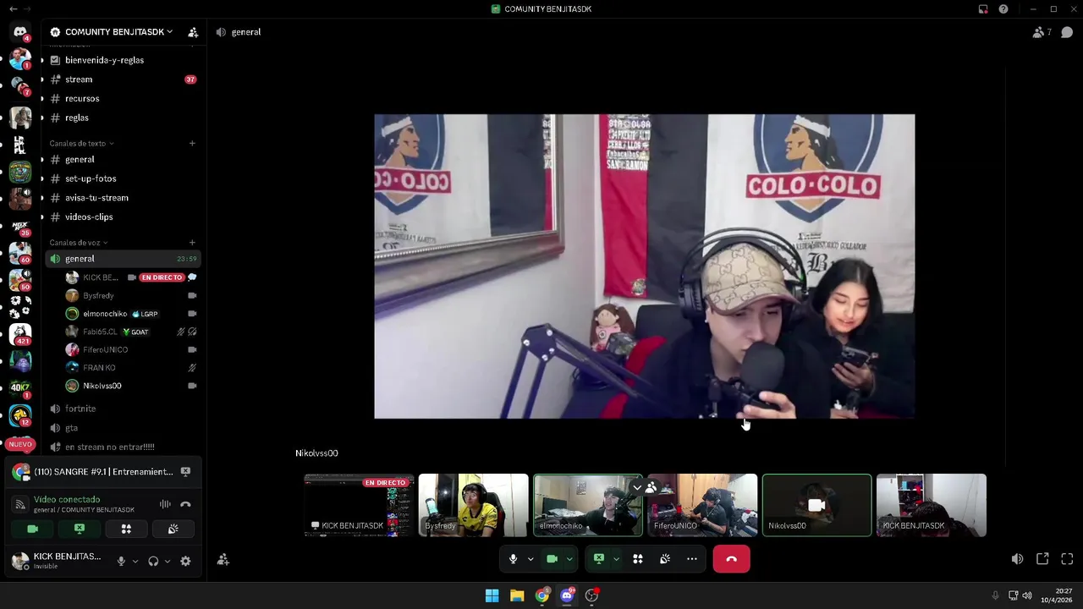Open the soundboard icon in call controls
This screenshot has width=1083, height=609.
click(665, 559)
